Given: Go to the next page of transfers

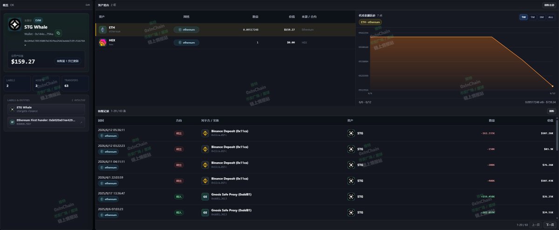Looking at the screenshot, I should (549, 224).
